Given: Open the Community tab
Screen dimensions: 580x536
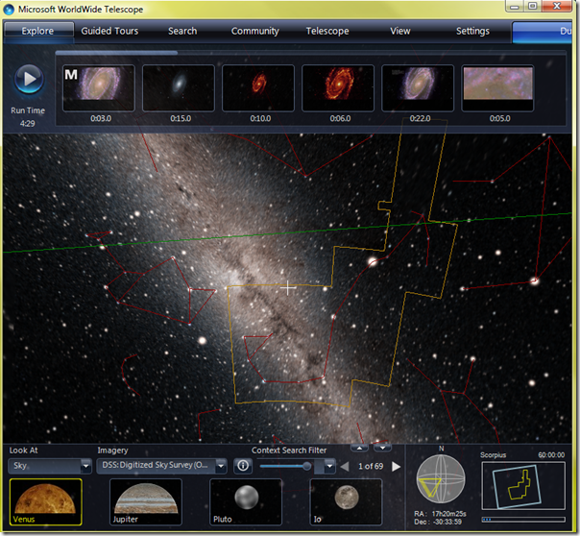Looking at the screenshot, I should [255, 31].
